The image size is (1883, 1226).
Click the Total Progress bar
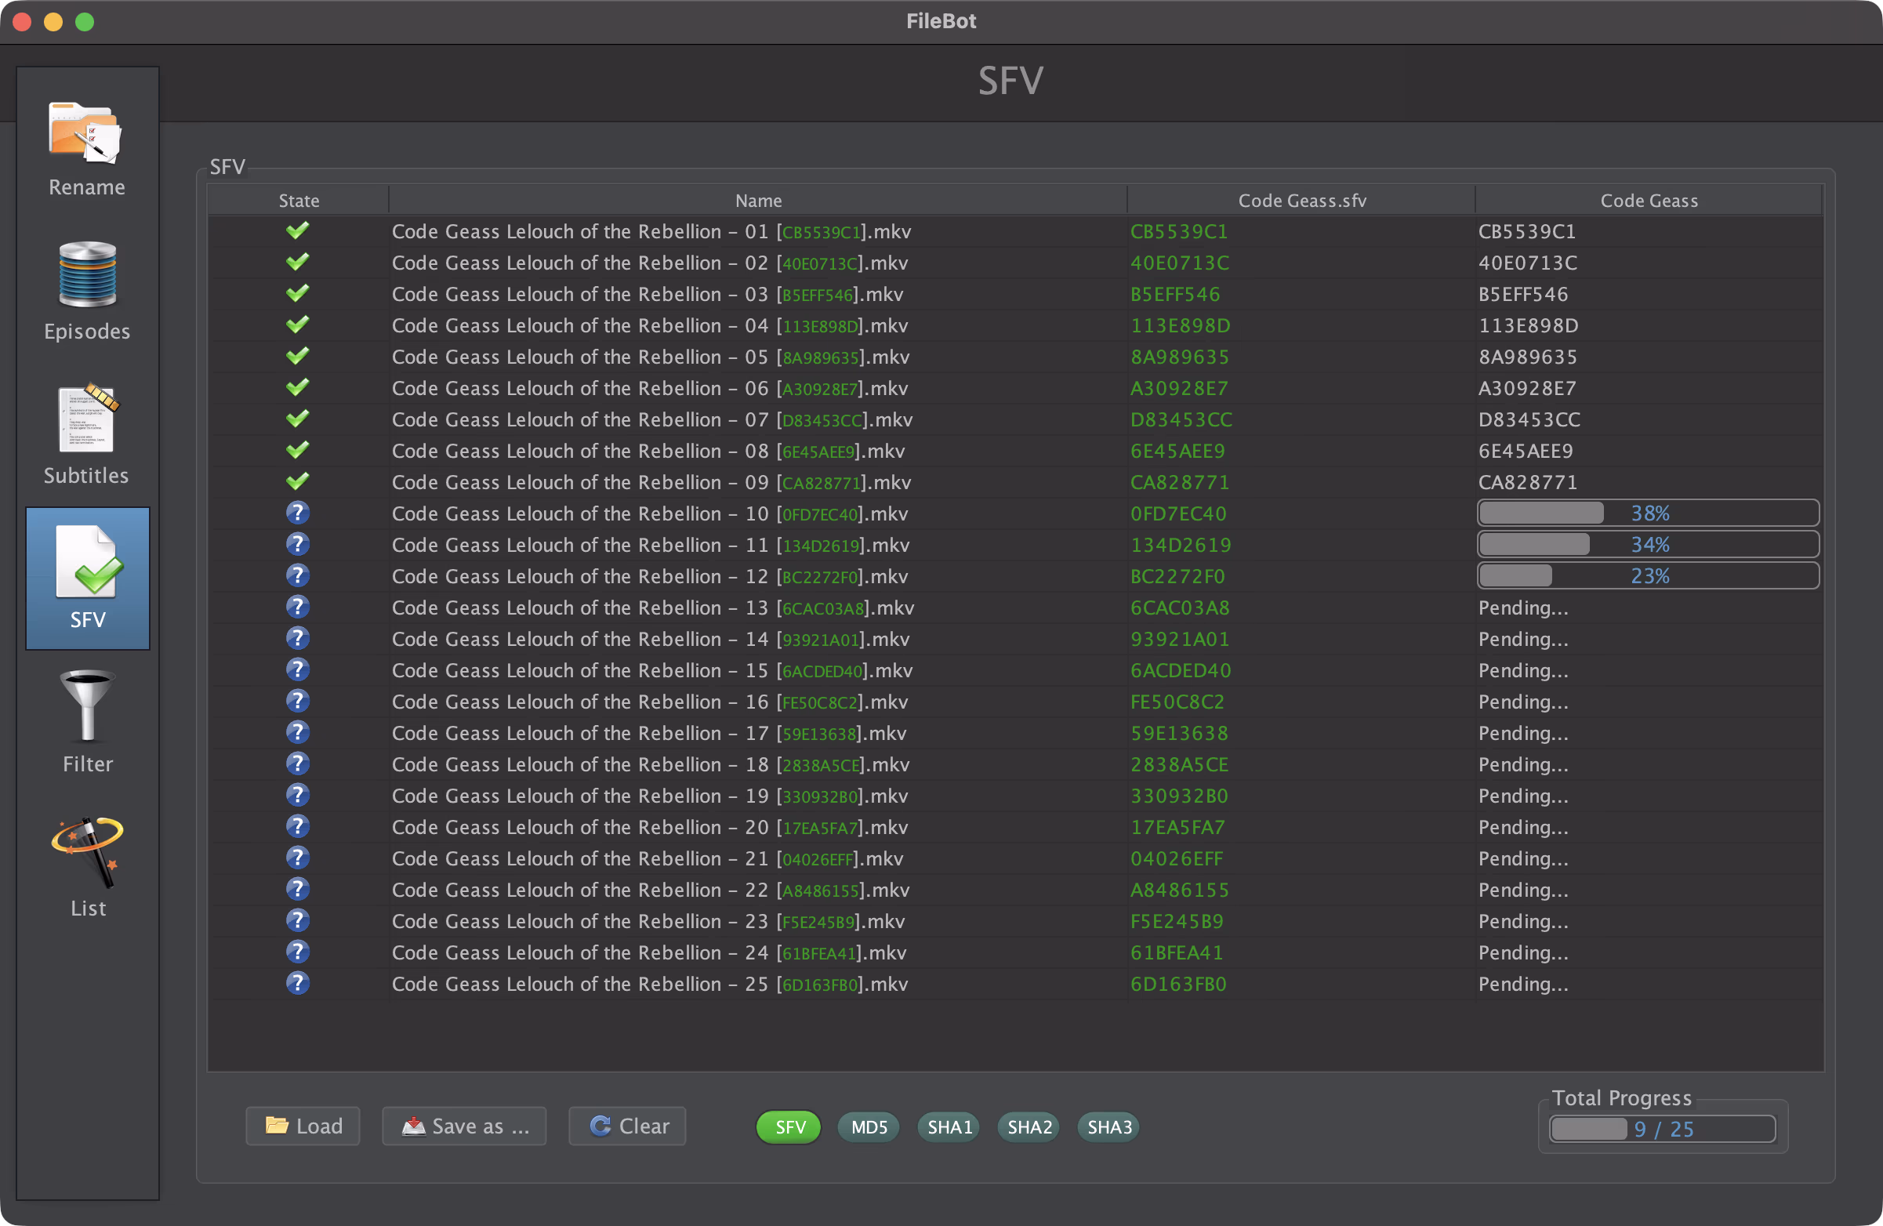(x=1662, y=1129)
